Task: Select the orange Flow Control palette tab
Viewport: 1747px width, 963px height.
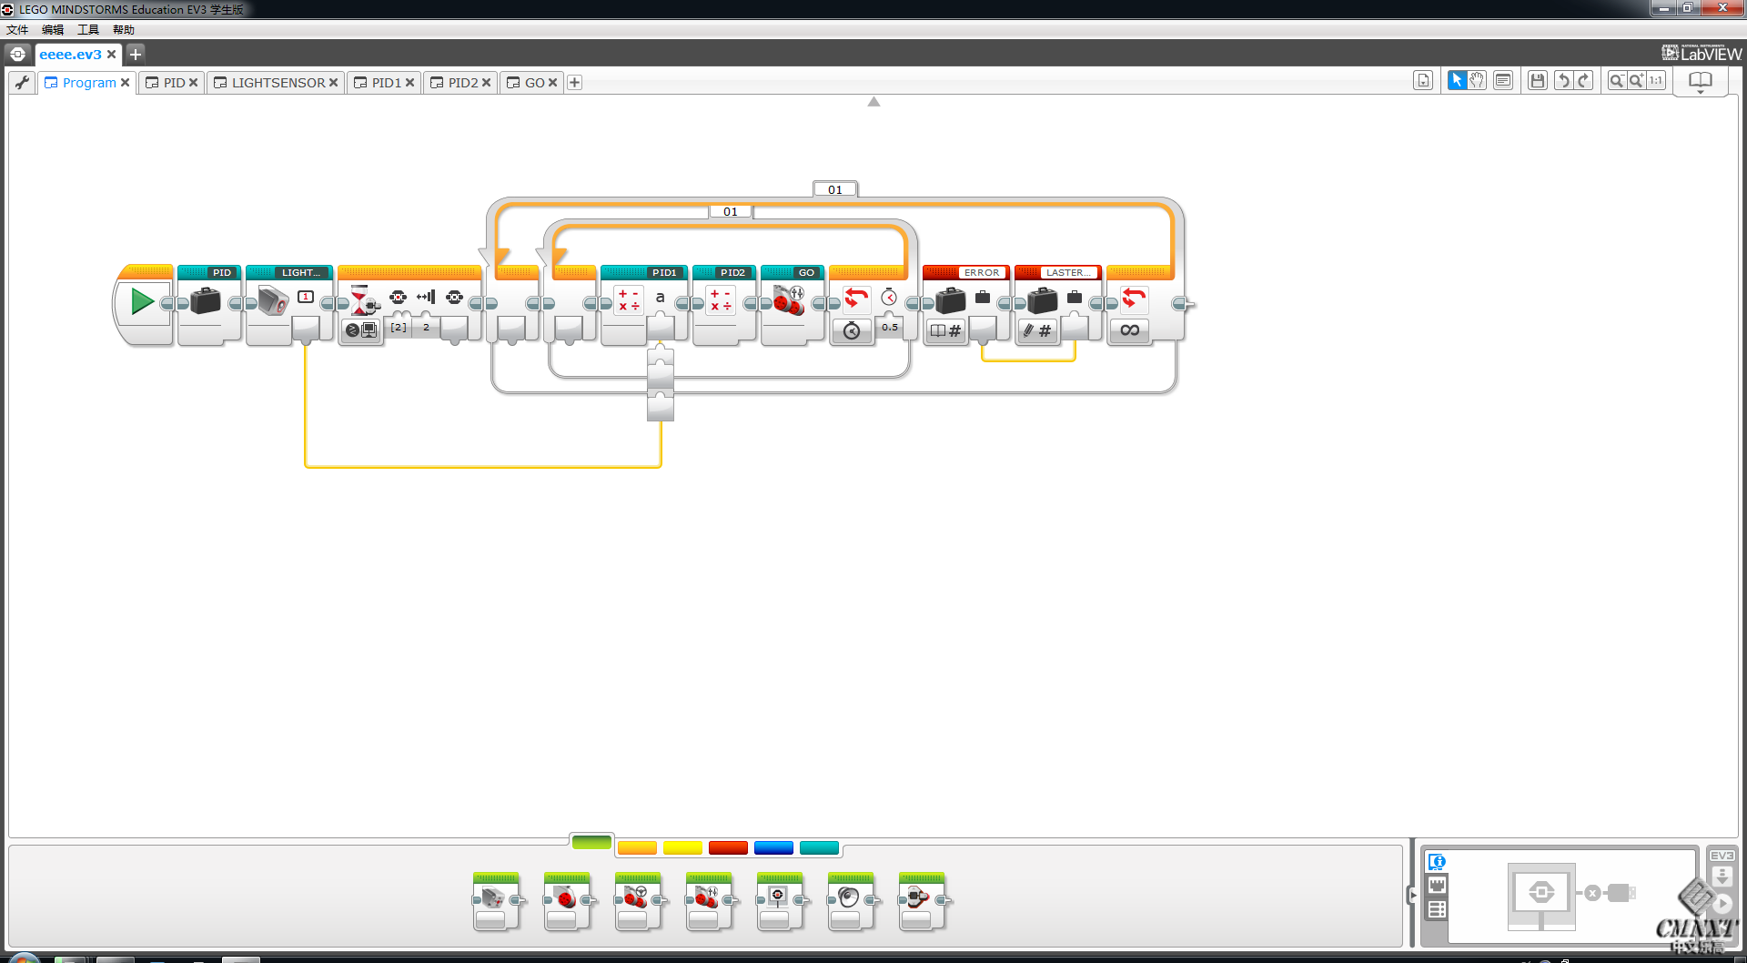Action: pos(637,848)
